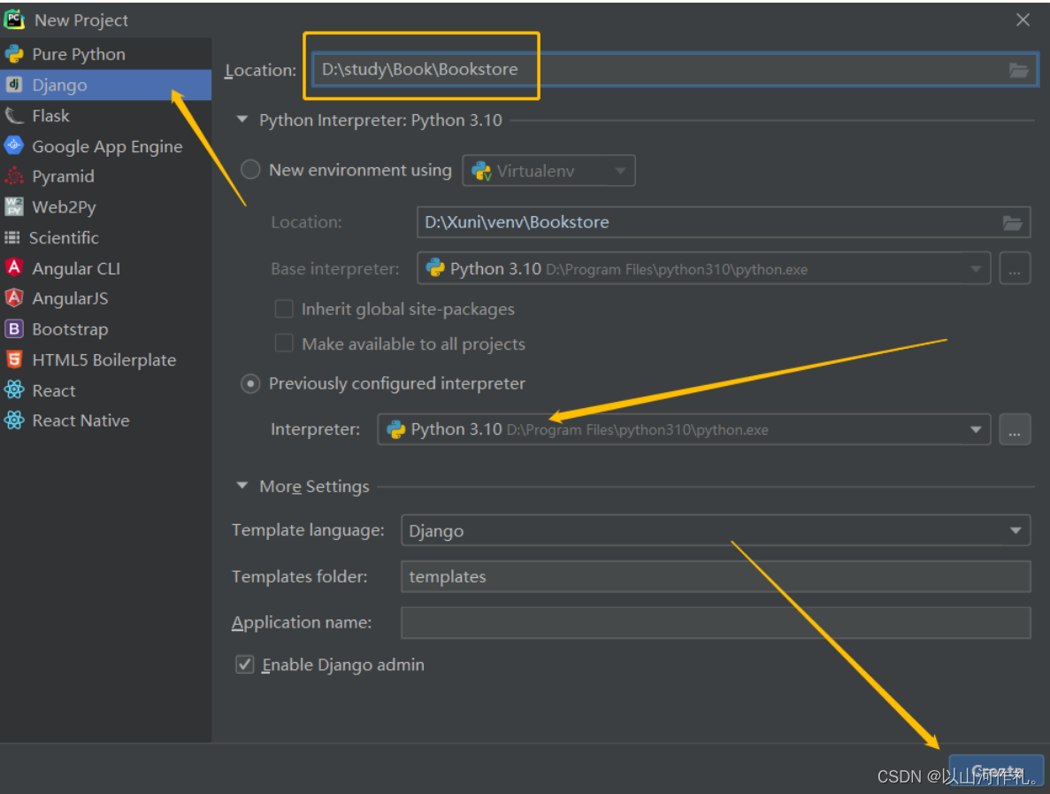Select the Pure Python project icon

[14, 54]
